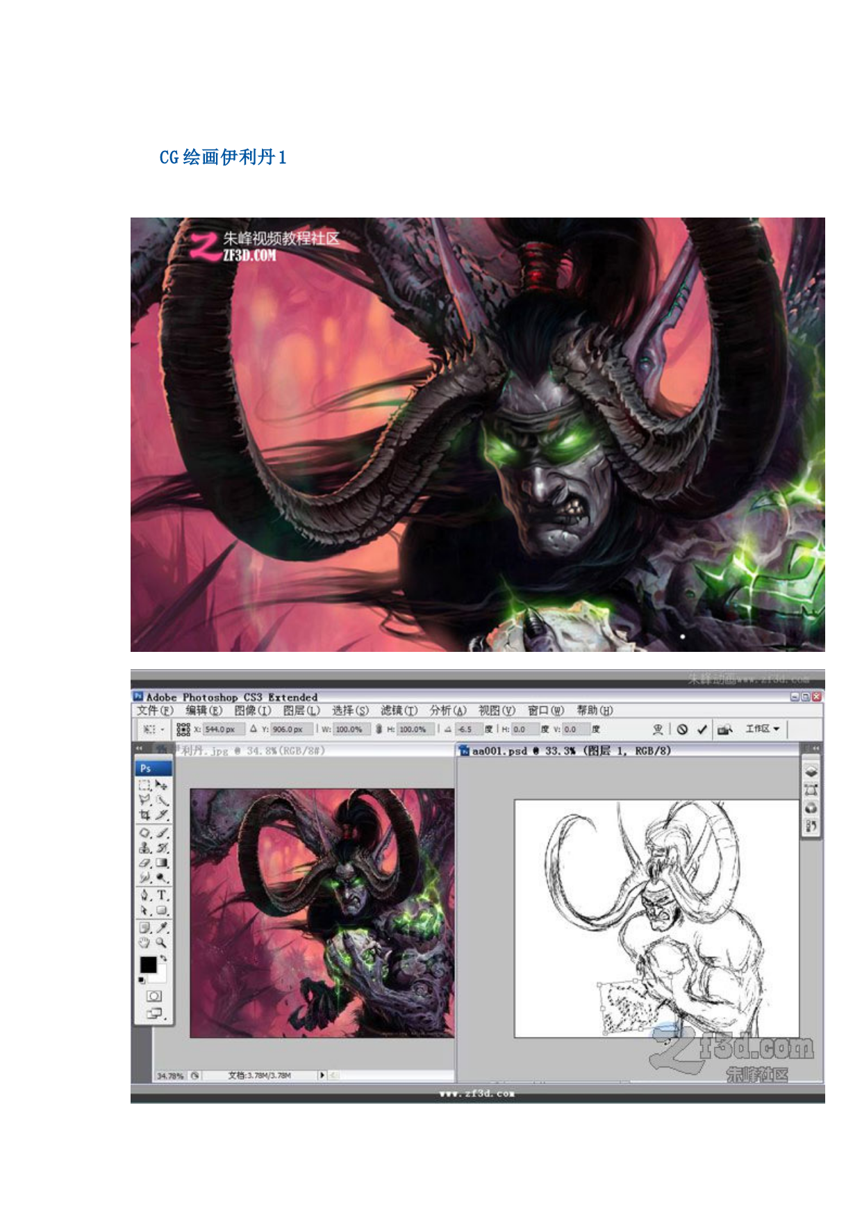Select the Notes tool

point(144,928)
